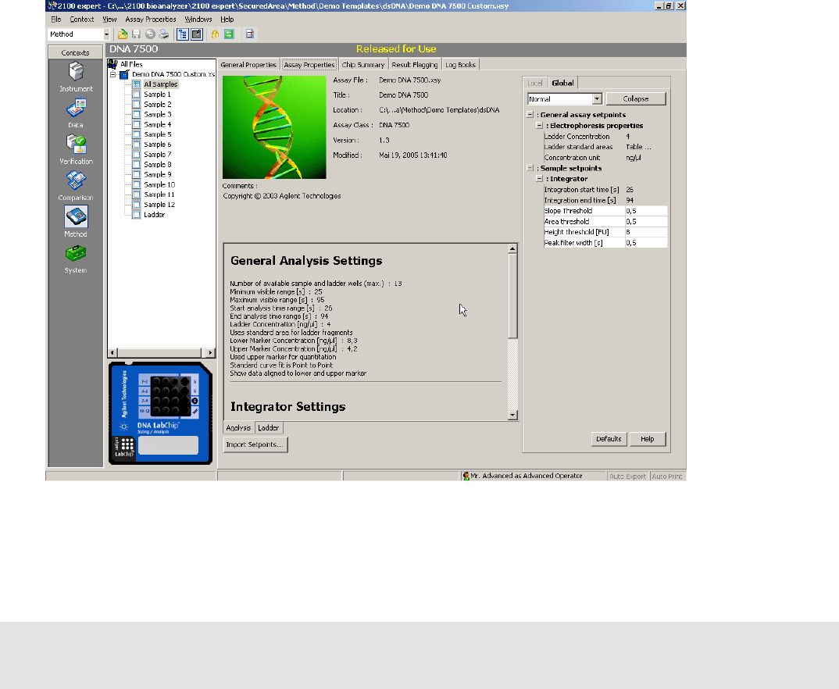
Task: Click the Height threshold value field
Action: point(646,232)
